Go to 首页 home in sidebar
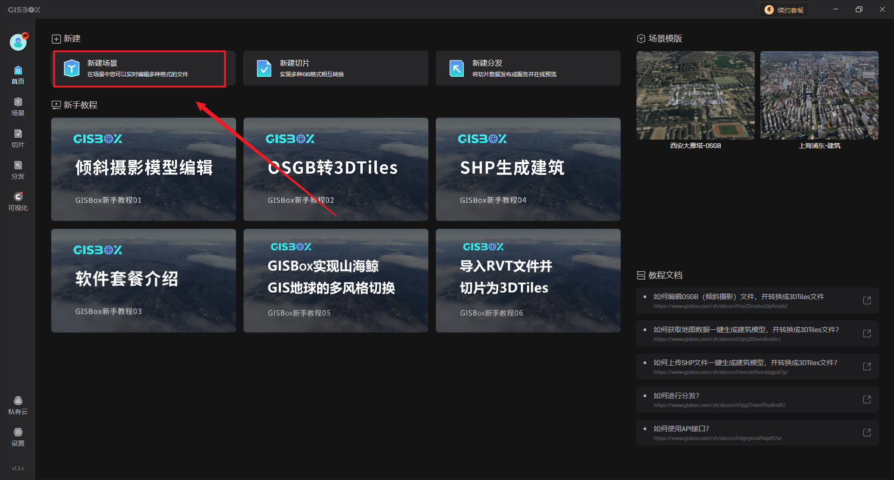894x480 pixels. tap(18, 75)
